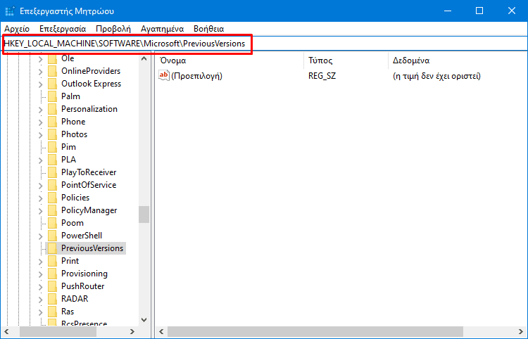Screen dimensions: 528x339
Task: Open the Αρχείο menu
Action: 17,29
